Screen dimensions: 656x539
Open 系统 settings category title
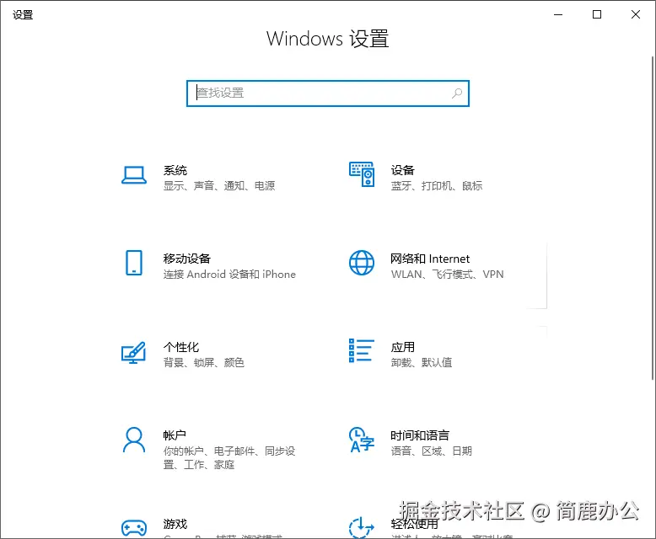pos(175,170)
